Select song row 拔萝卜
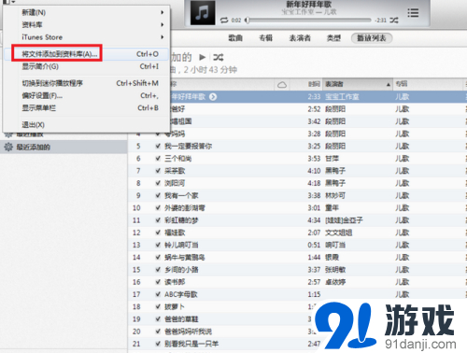This screenshot has height=353, width=467. tap(297, 306)
